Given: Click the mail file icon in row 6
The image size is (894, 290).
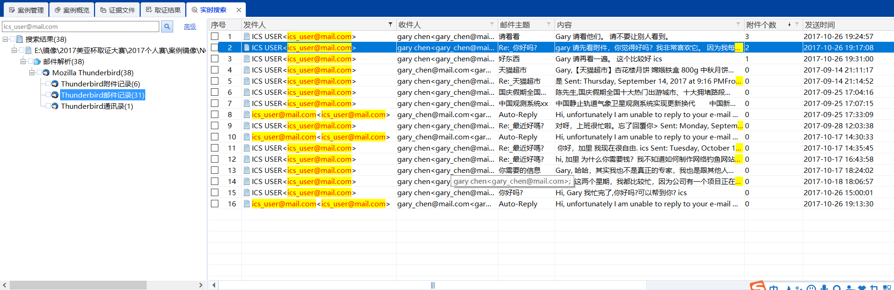Looking at the screenshot, I should pos(247,92).
